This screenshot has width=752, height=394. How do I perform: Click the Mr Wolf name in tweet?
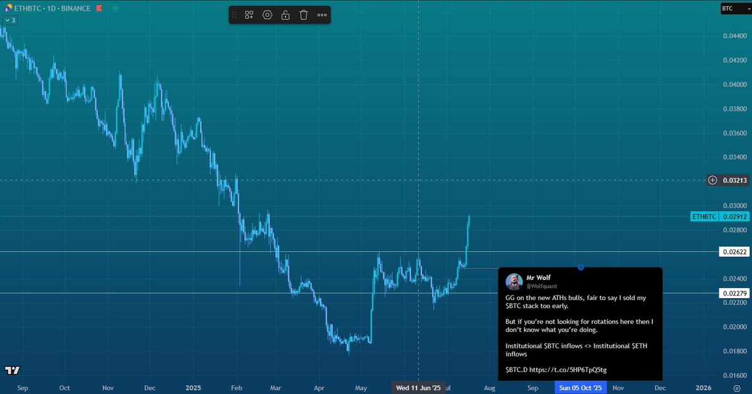pos(539,277)
